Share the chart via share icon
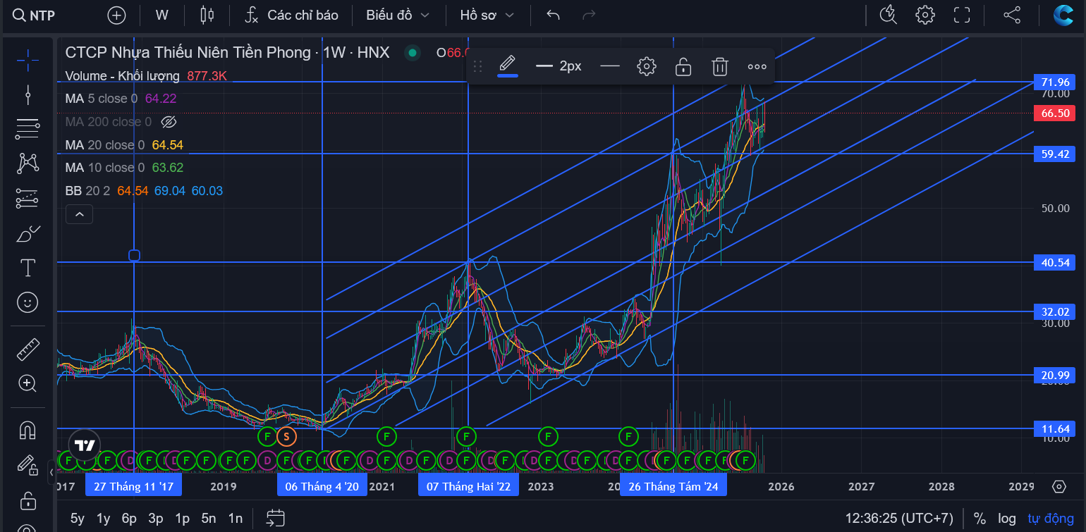 click(x=1012, y=15)
